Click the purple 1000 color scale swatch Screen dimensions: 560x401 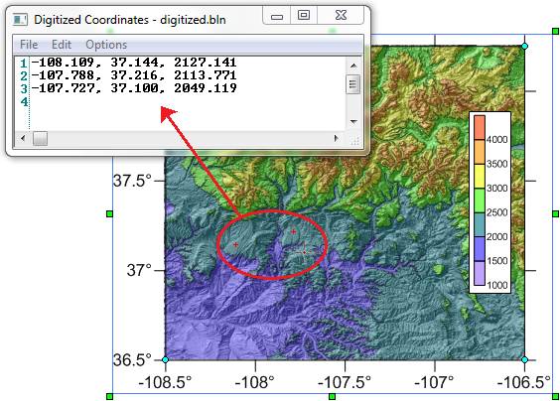[x=480, y=273]
